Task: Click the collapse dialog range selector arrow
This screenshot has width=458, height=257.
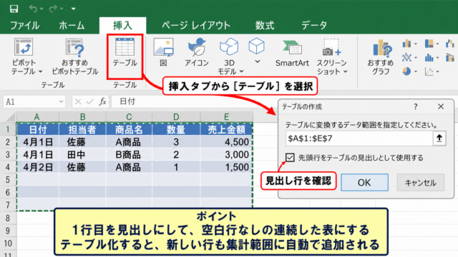Action: point(439,138)
